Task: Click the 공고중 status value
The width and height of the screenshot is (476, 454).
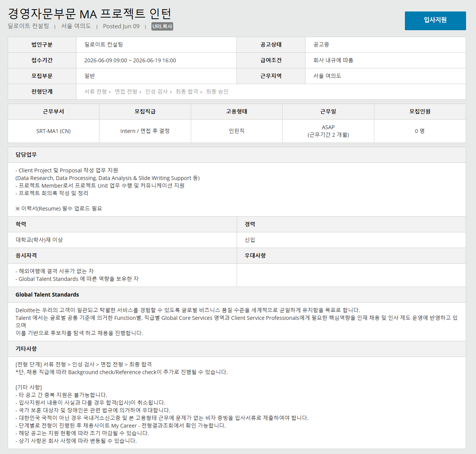Action: pos(321,45)
